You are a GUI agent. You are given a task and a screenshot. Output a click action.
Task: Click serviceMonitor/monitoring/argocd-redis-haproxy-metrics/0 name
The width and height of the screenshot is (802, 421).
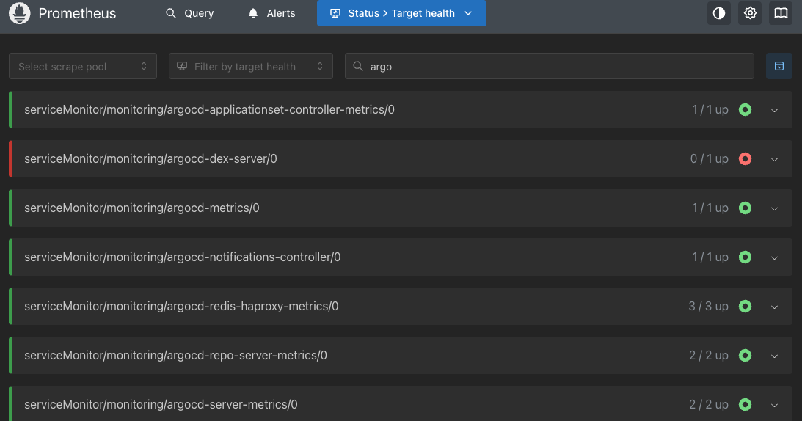pyautogui.click(x=181, y=306)
